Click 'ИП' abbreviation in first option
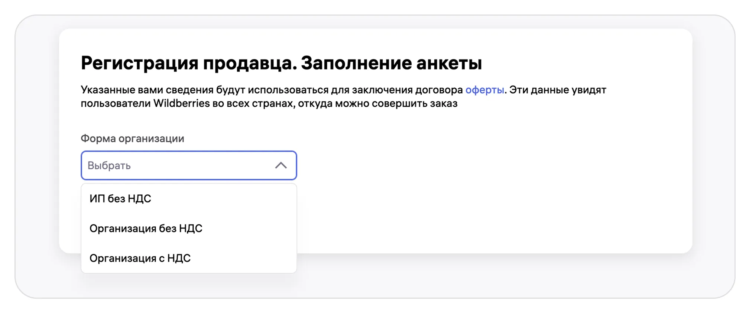The image size is (749, 311). [x=97, y=199]
